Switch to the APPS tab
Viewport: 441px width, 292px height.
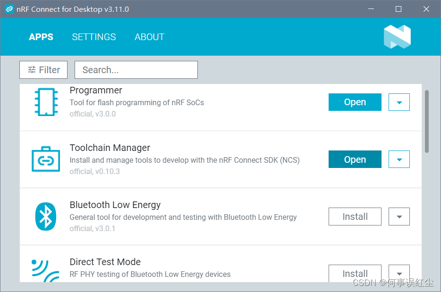pos(41,37)
